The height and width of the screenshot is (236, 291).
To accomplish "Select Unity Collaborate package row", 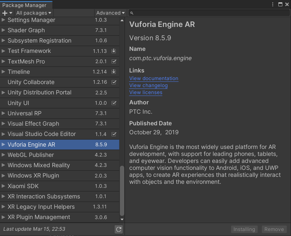I will pyautogui.click(x=59, y=82).
